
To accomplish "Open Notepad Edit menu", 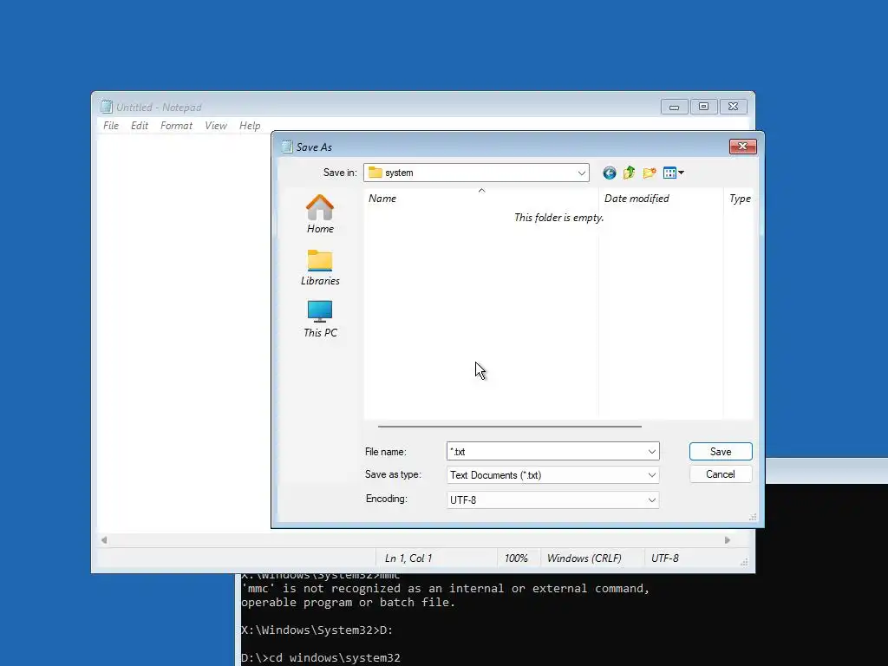I will coord(140,126).
